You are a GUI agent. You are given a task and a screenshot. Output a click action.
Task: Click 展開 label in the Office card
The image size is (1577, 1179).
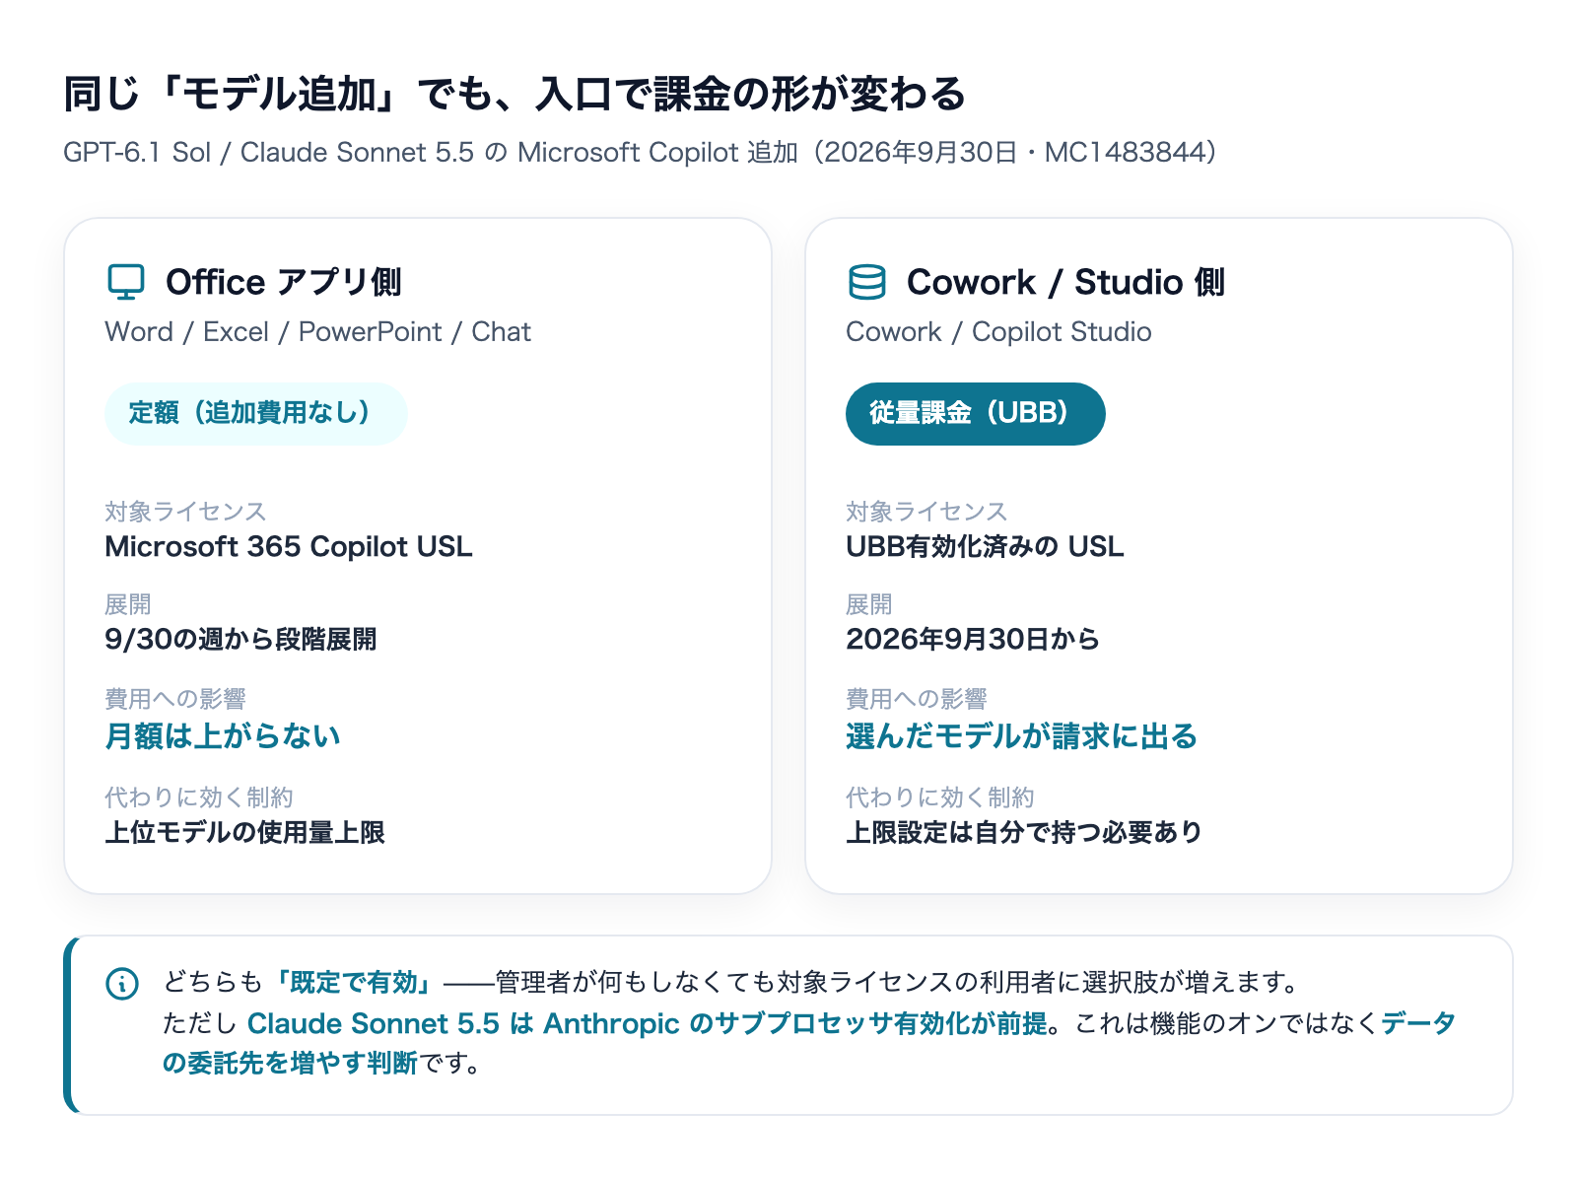click(128, 604)
